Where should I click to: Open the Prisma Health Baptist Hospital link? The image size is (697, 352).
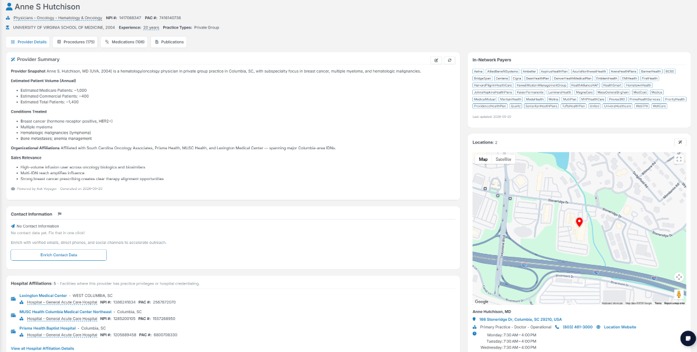click(x=48, y=328)
